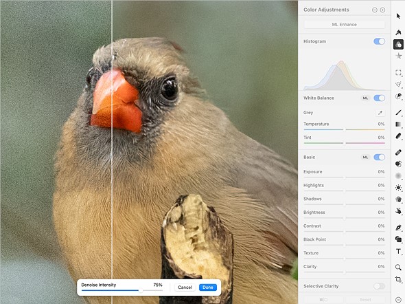Select the Type text tool
The width and height of the screenshot is (405, 304).
(398, 252)
